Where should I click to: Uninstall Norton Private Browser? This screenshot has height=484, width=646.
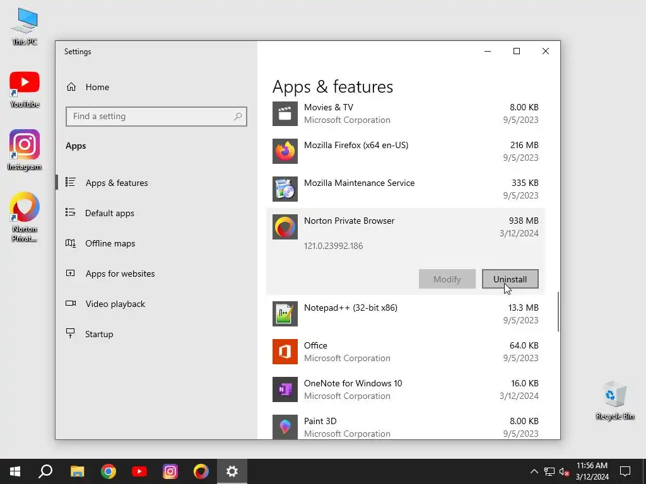[510, 279]
